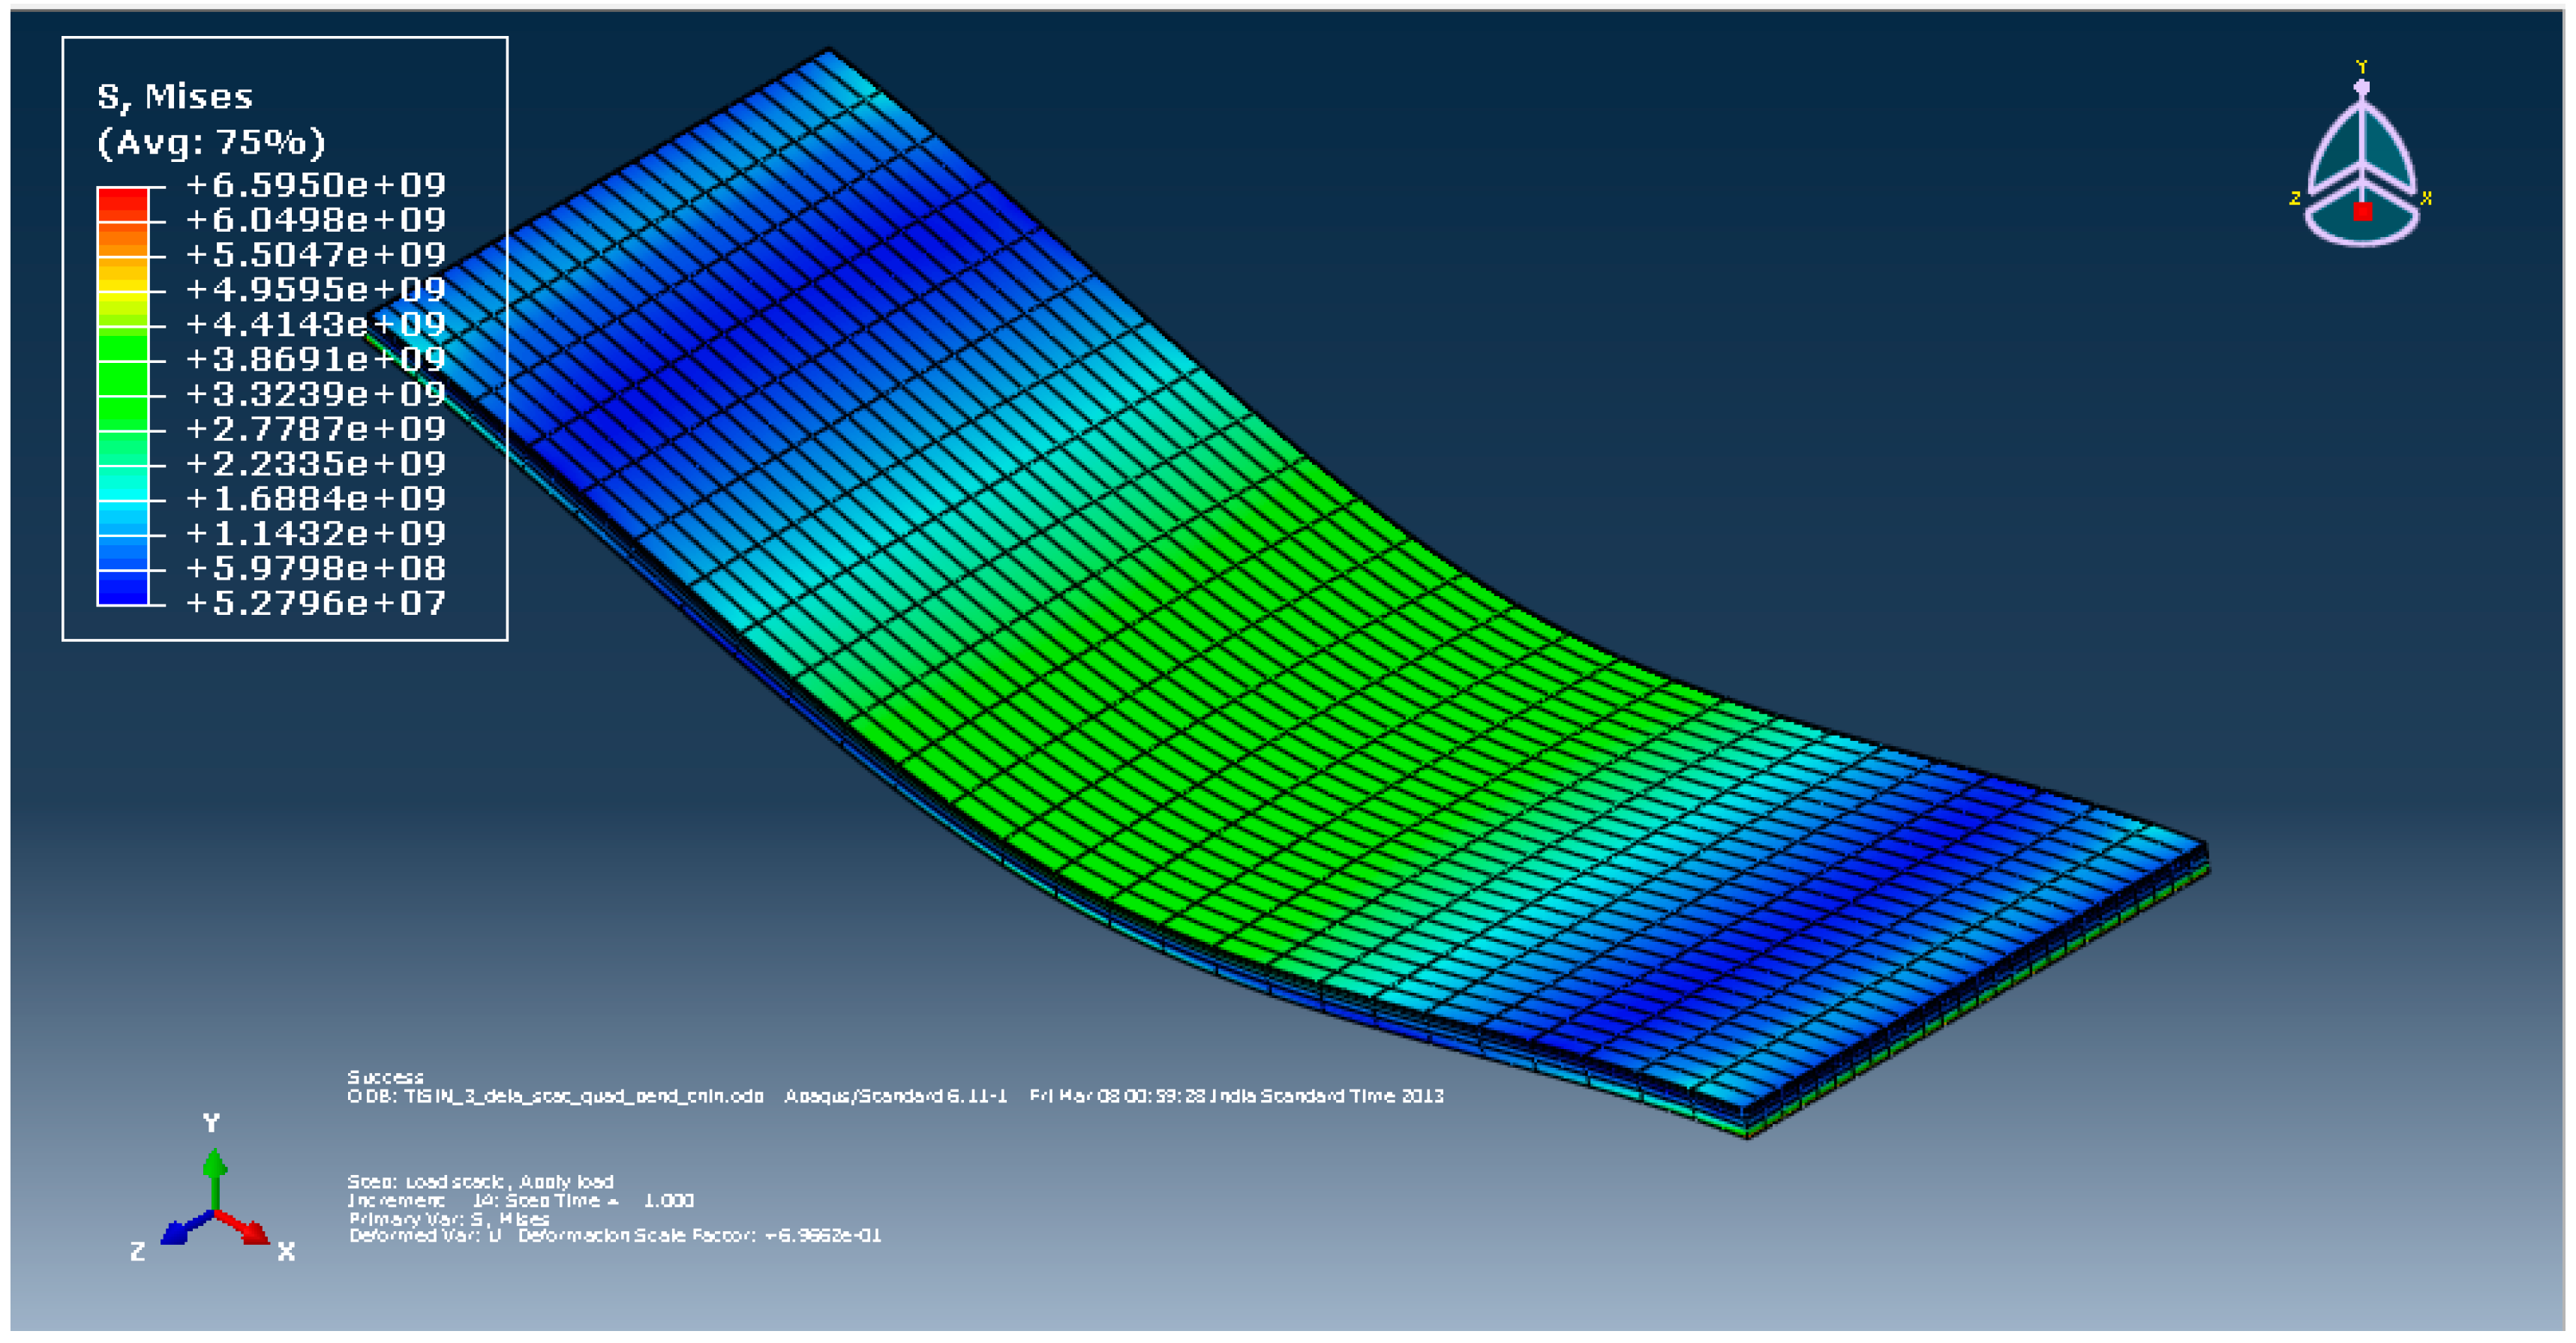Select the dark blue legend swatch at bottom

pyautogui.click(x=123, y=589)
